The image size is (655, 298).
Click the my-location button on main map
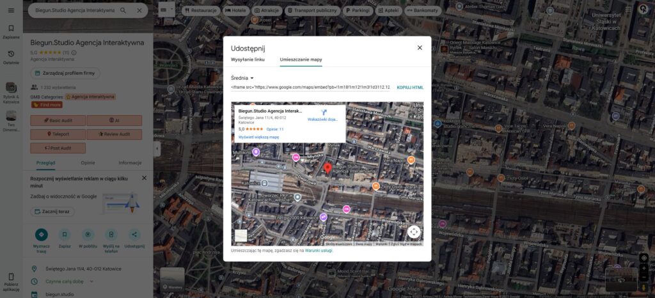(x=643, y=258)
